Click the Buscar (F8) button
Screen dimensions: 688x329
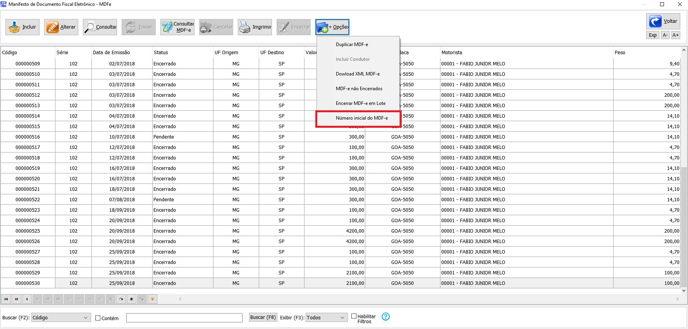pos(263,317)
